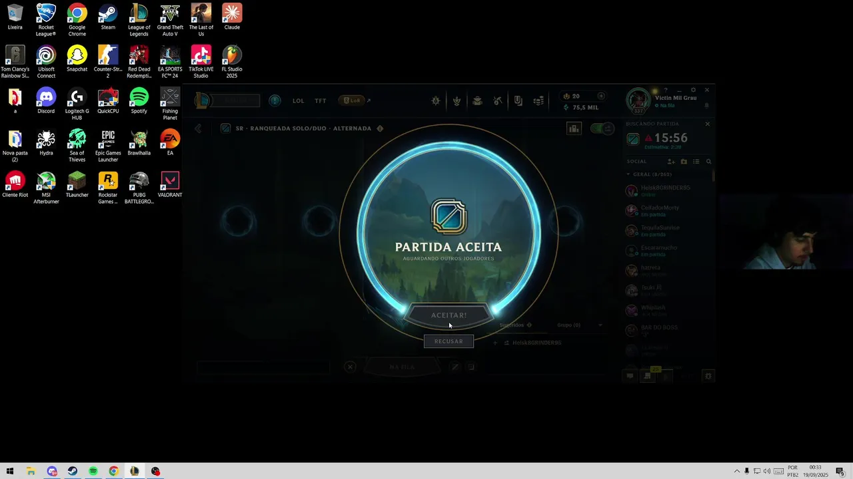Viewport: 853px width, 479px height.
Task: Click the Aceitar! button
Action: pyautogui.click(x=448, y=315)
